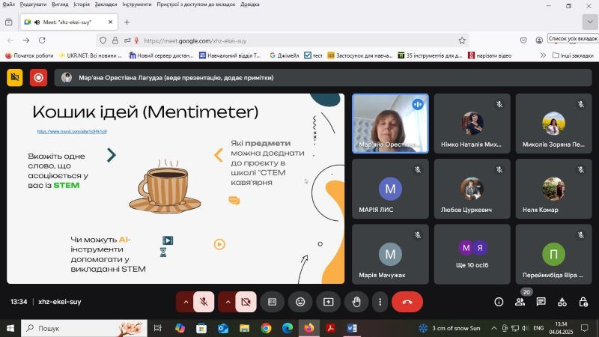Screen dimensions: 599x337
Task: Show hidden system tray icons
Action: [x=493, y=328]
